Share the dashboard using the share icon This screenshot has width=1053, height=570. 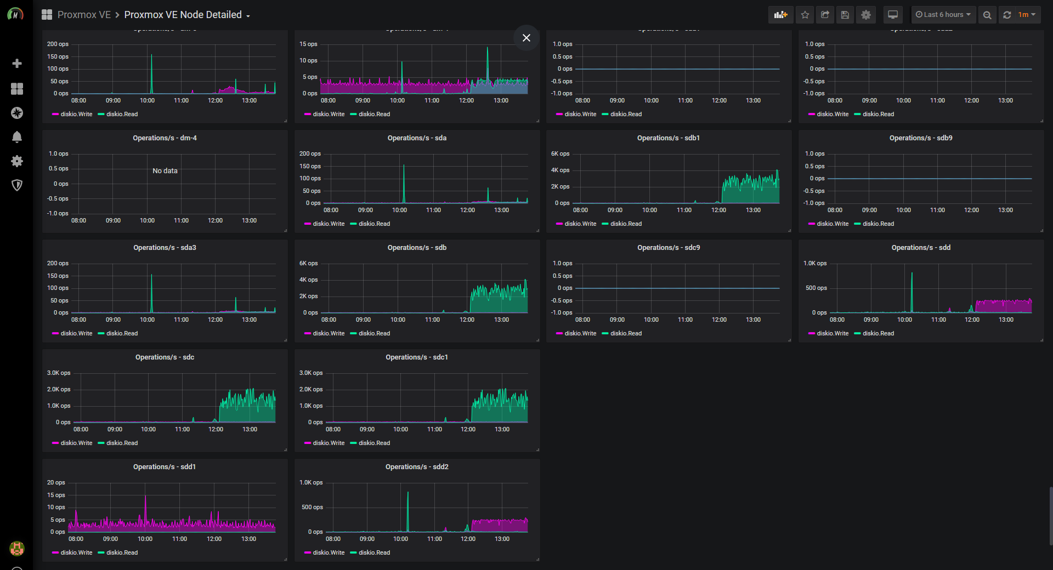(x=825, y=15)
